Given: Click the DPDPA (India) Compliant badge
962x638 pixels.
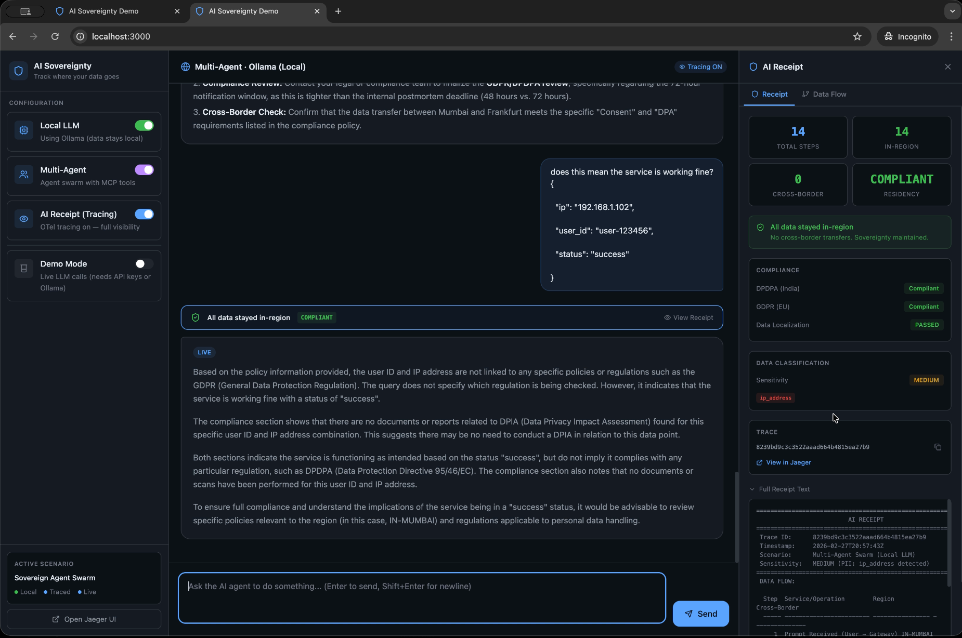Looking at the screenshot, I should click(924, 288).
